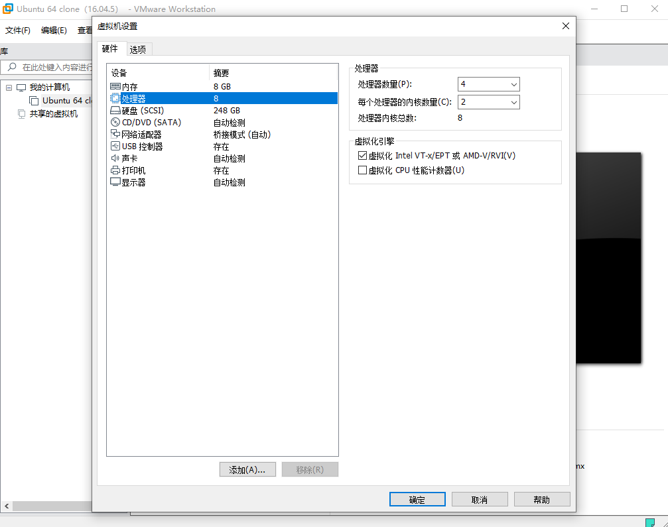The width and height of the screenshot is (668, 527).
Task: Open the 文件(F) menu
Action: [17, 30]
